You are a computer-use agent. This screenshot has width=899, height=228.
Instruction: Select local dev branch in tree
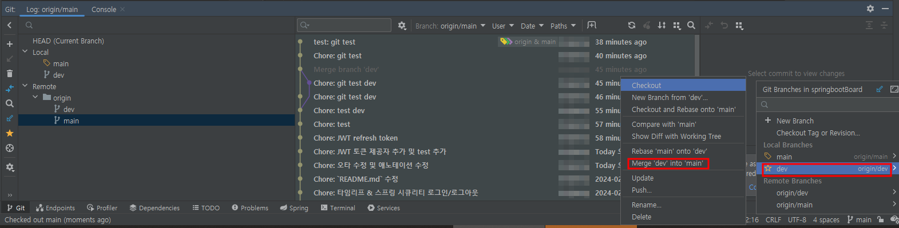pos(58,75)
